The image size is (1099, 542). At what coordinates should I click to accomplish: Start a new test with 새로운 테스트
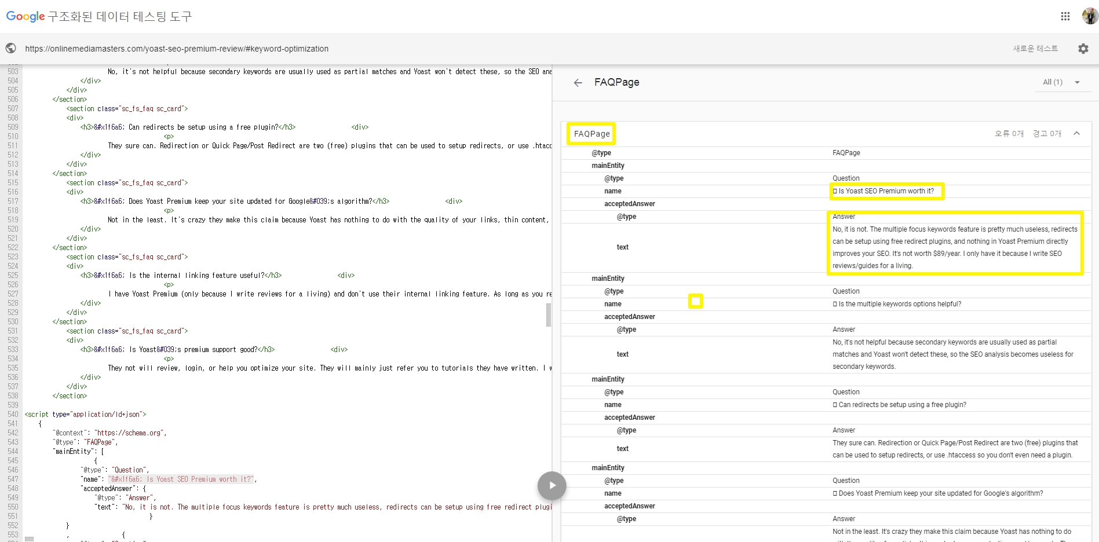click(x=1035, y=49)
